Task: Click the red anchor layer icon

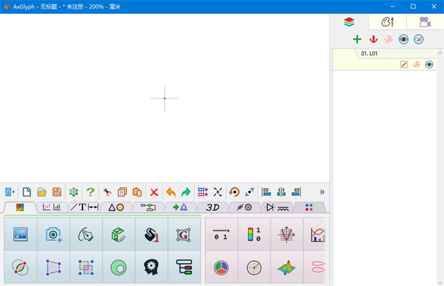Action: pos(373,39)
